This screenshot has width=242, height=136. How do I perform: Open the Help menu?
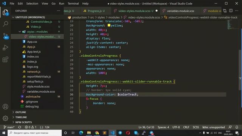click(85, 3)
